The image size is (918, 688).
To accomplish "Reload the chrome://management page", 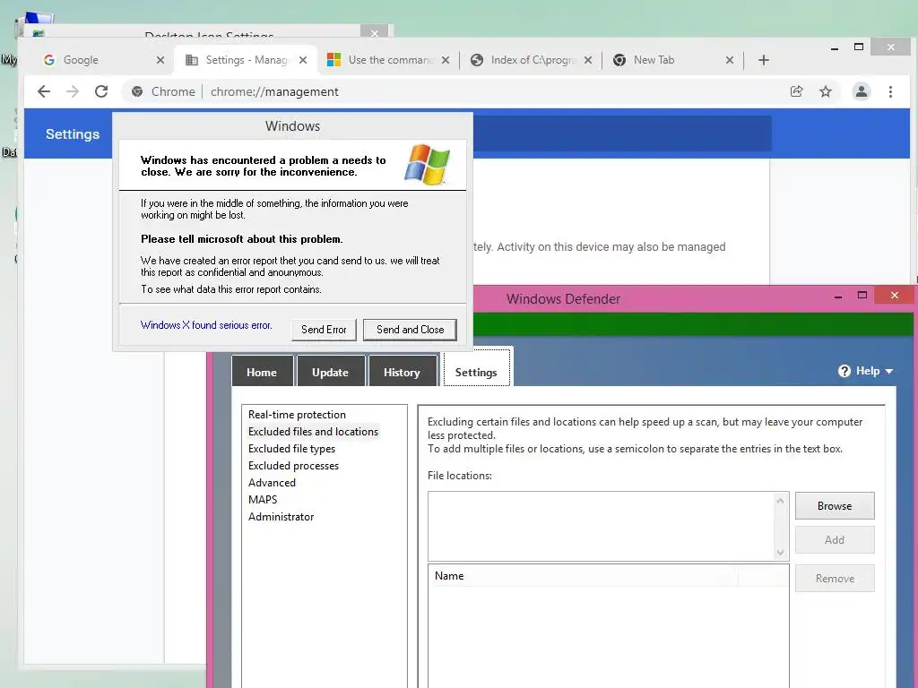I will (101, 91).
